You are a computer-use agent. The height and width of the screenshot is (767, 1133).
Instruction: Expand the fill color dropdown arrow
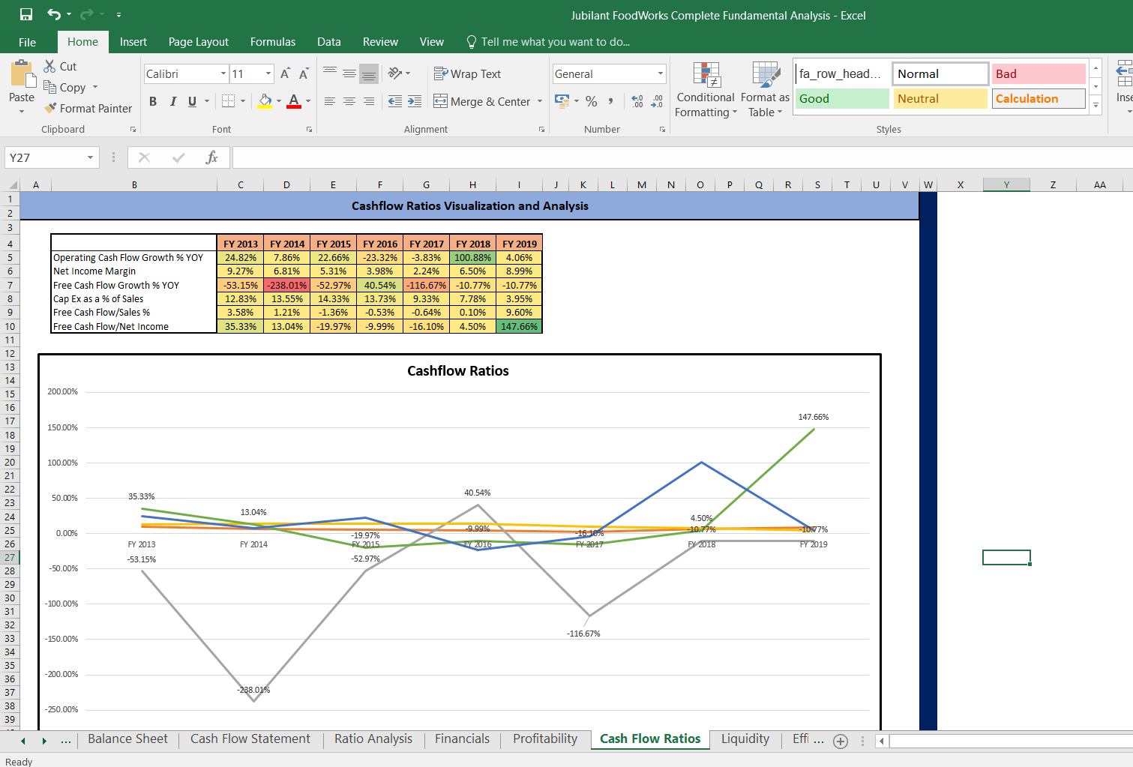[279, 101]
